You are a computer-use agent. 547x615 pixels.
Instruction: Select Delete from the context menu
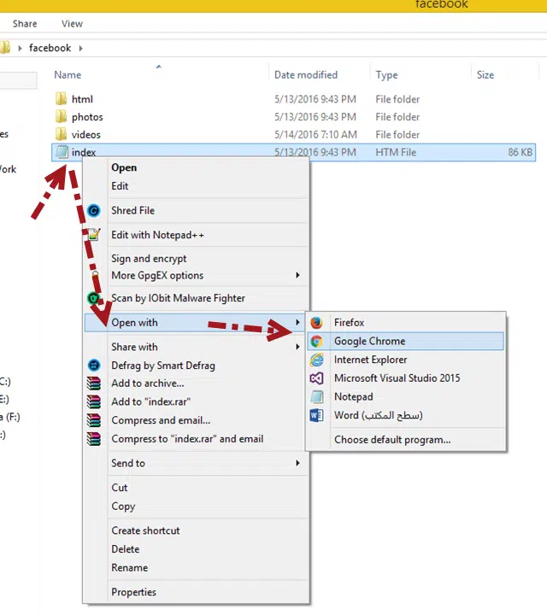pos(125,549)
